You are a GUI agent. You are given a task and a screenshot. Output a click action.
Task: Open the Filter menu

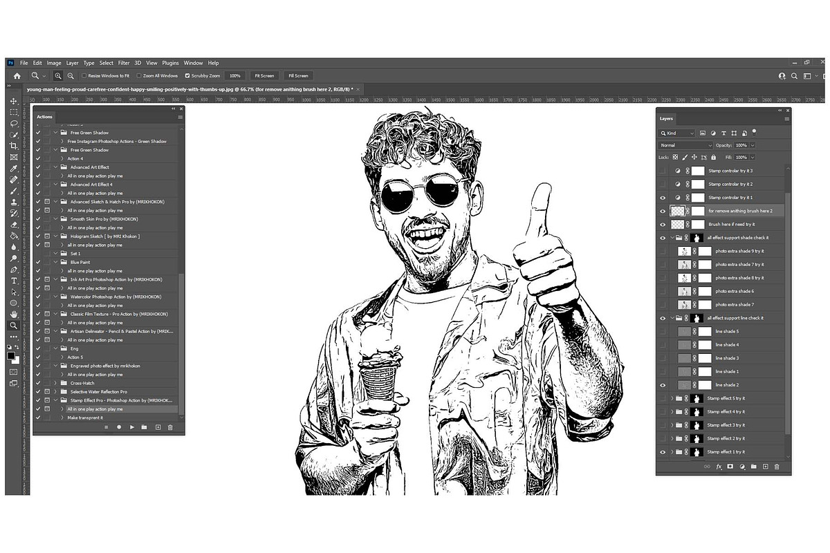pos(124,63)
